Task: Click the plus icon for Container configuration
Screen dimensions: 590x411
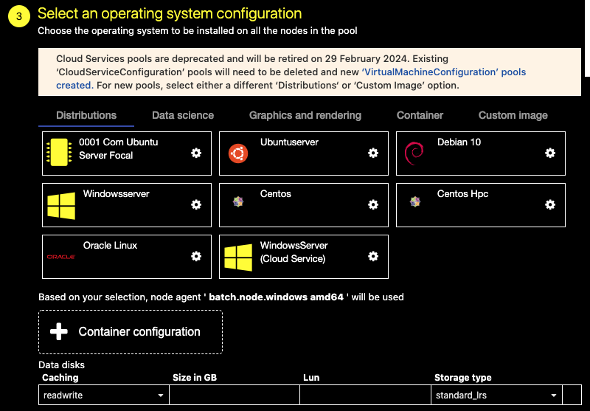Action: click(59, 331)
